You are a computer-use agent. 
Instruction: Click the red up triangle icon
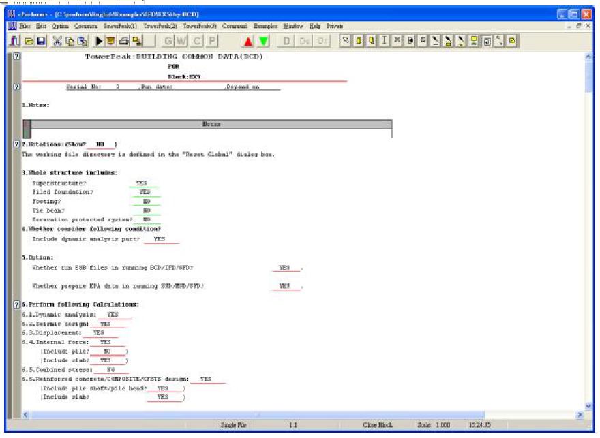pyautogui.click(x=248, y=42)
